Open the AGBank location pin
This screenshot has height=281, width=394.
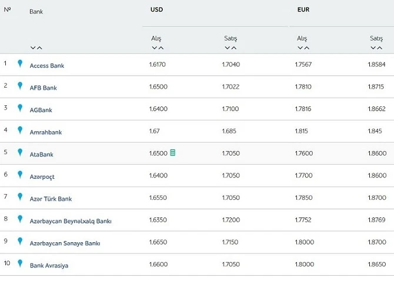coord(20,108)
